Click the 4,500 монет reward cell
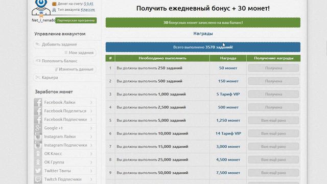Viewport: 327px width, 184px height. [x=228, y=160]
